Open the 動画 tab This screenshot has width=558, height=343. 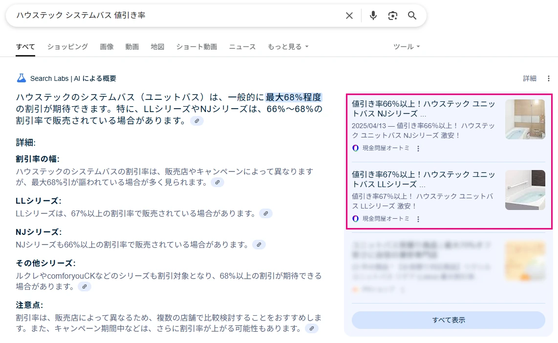132,46
